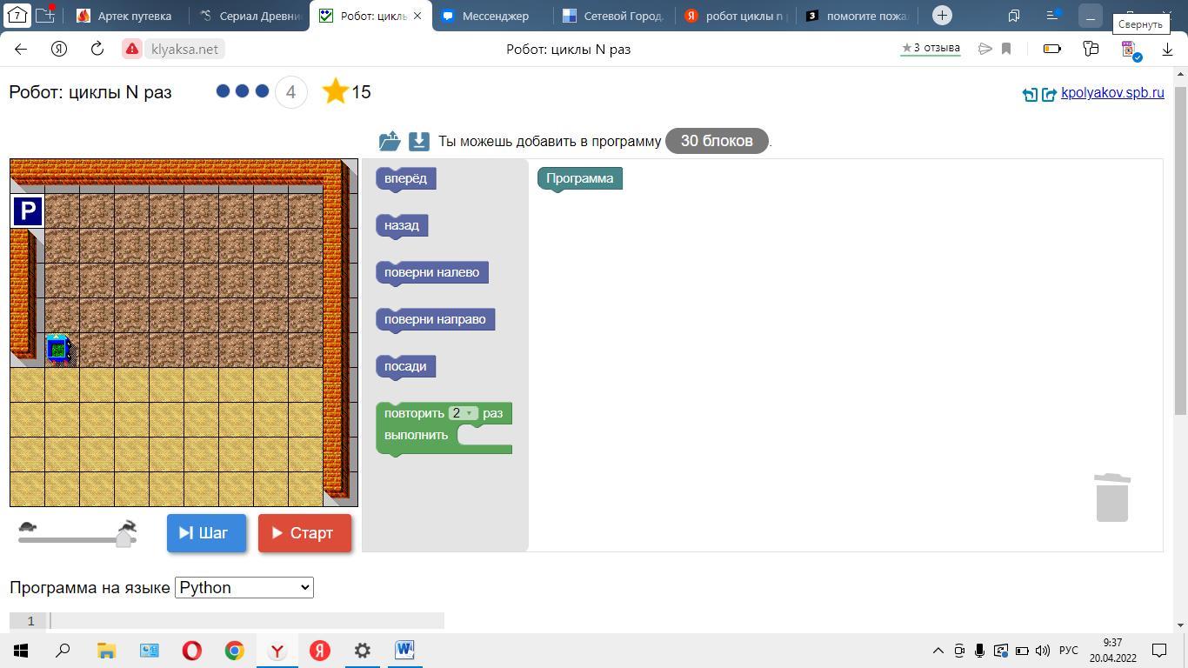1188x668 pixels.
Task: Select the поверни налево block
Action: point(431,272)
